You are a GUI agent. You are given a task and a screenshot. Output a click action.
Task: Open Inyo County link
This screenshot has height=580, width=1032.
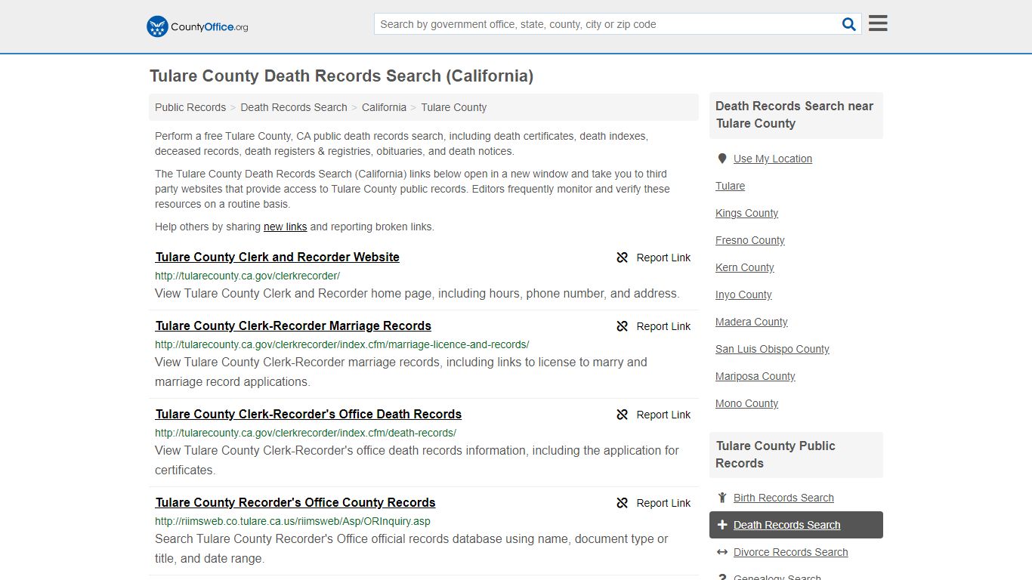pos(743,295)
